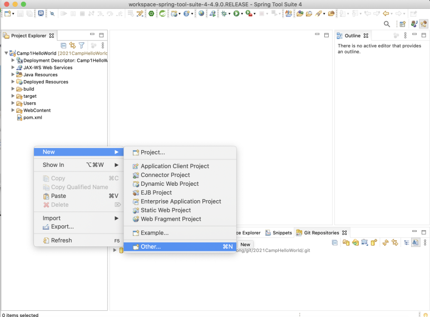Open the External Tools dropdown arrow
The image size is (430, 317).
(255, 14)
